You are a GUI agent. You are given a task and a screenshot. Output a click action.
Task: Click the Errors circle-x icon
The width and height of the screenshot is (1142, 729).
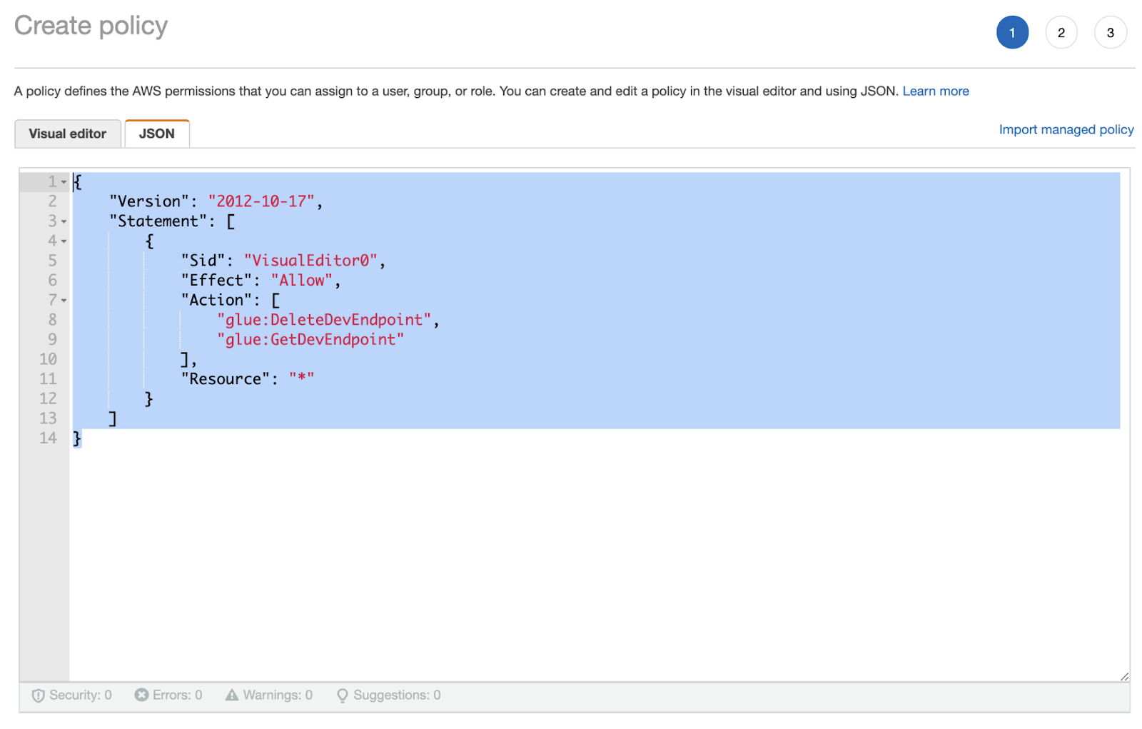(x=141, y=695)
